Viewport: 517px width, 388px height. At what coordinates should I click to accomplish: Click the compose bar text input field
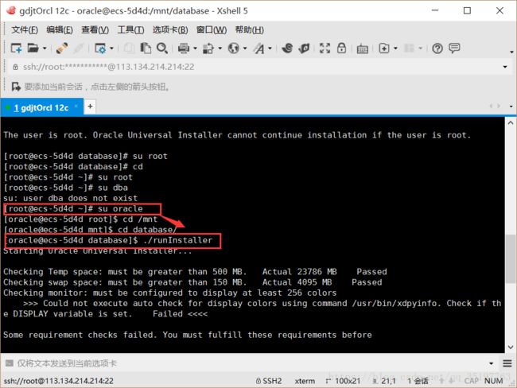(251, 363)
